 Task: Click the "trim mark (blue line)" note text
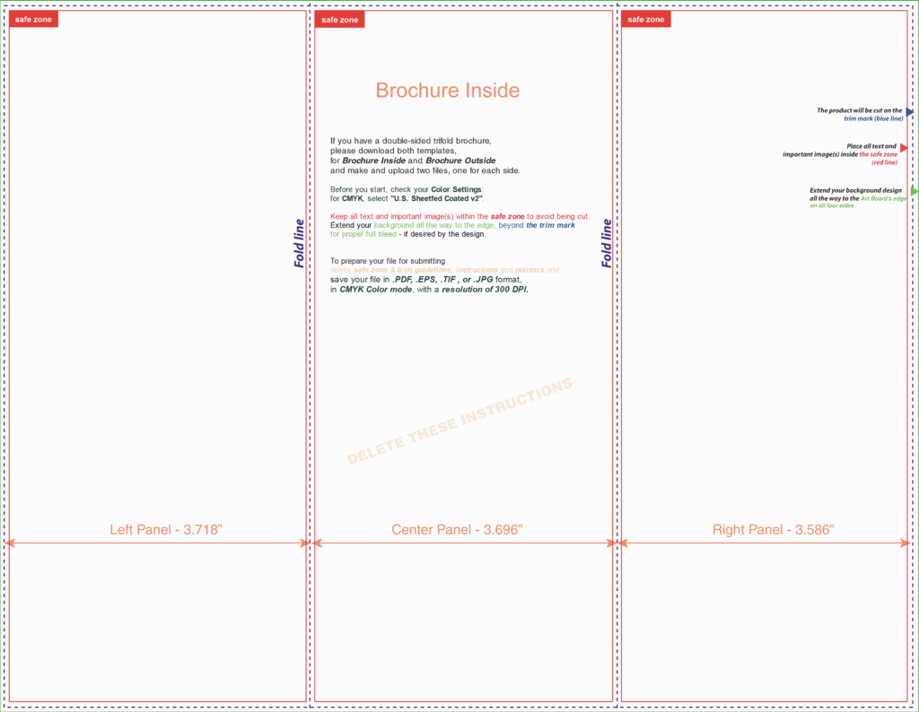(x=873, y=119)
